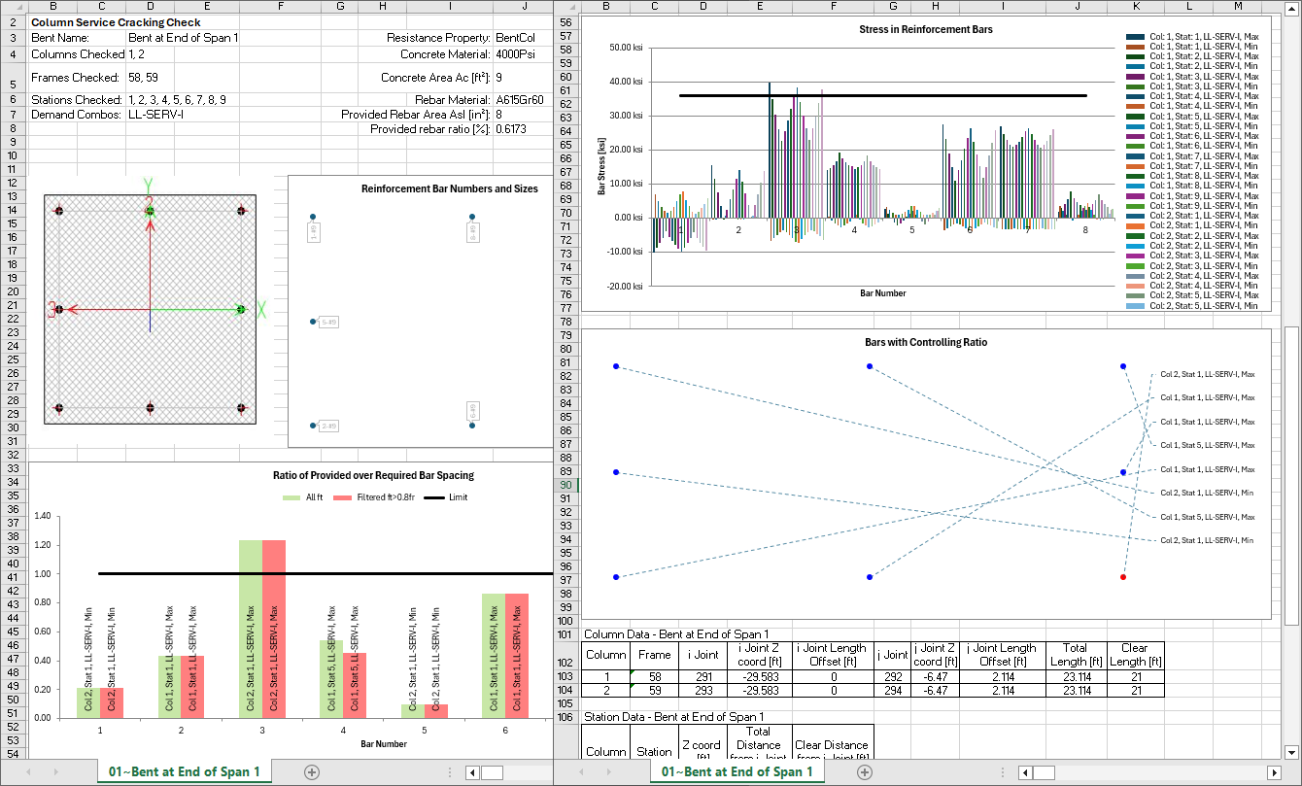The image size is (1302, 786).
Task: Select 'Stress in Reinforcement Bars' chart title
Action: [925, 29]
